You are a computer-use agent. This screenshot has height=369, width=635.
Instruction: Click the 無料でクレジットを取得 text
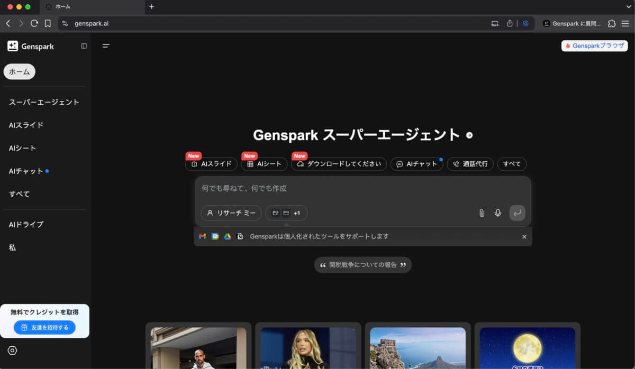(x=44, y=312)
